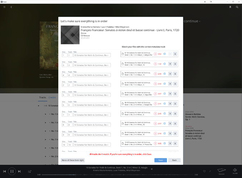Preview the 1:32 file with headphone icon
The image size is (242, 178).
point(165,64)
